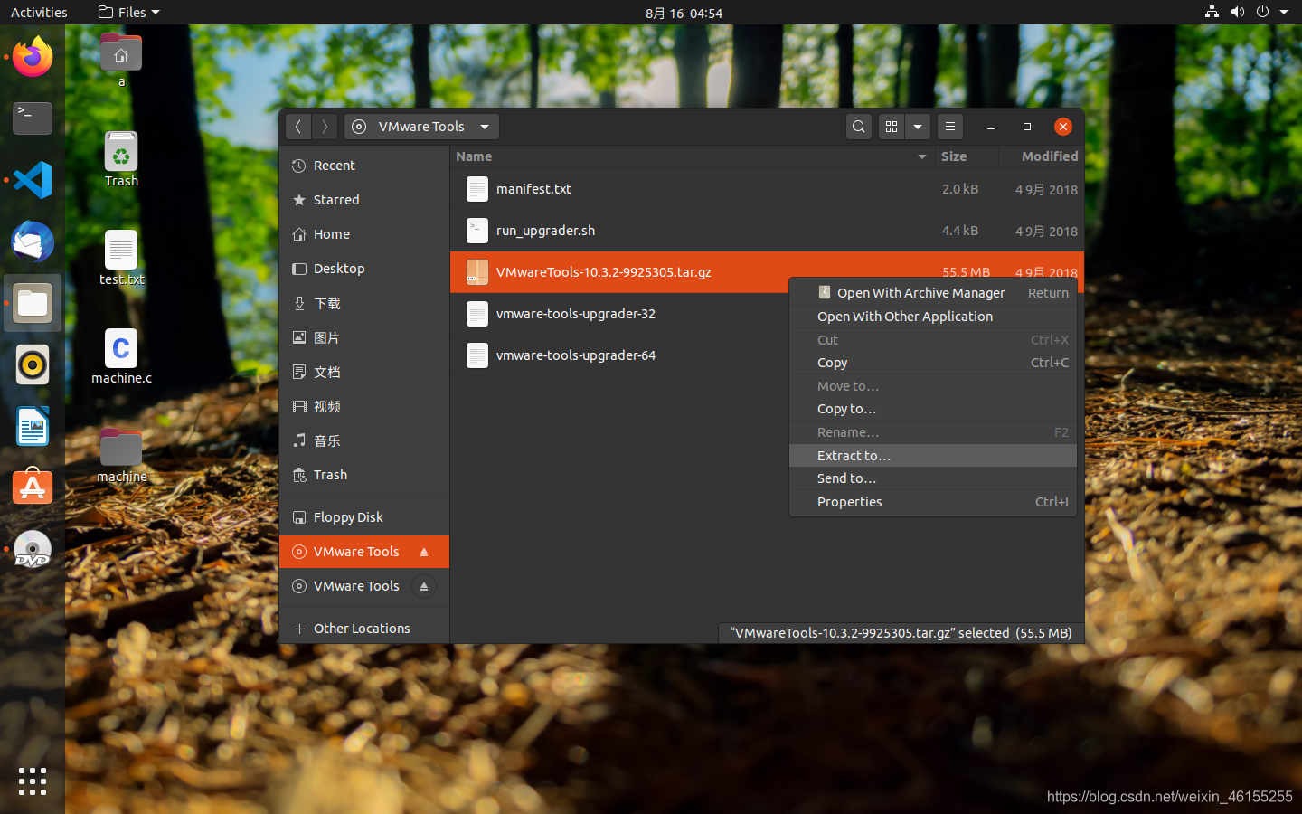Viewport: 1302px width, 814px height.
Task: Eject the highlighted VMware Tools drive
Action: click(x=424, y=552)
